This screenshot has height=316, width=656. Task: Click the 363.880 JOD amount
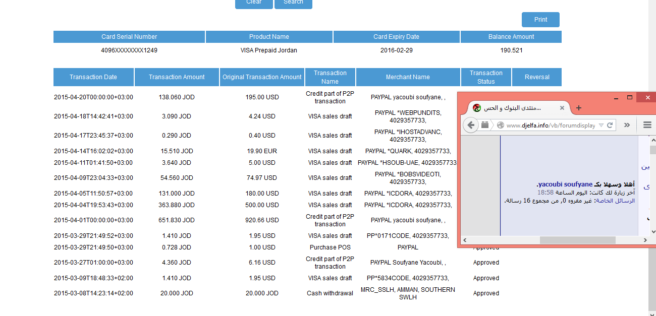point(177,205)
